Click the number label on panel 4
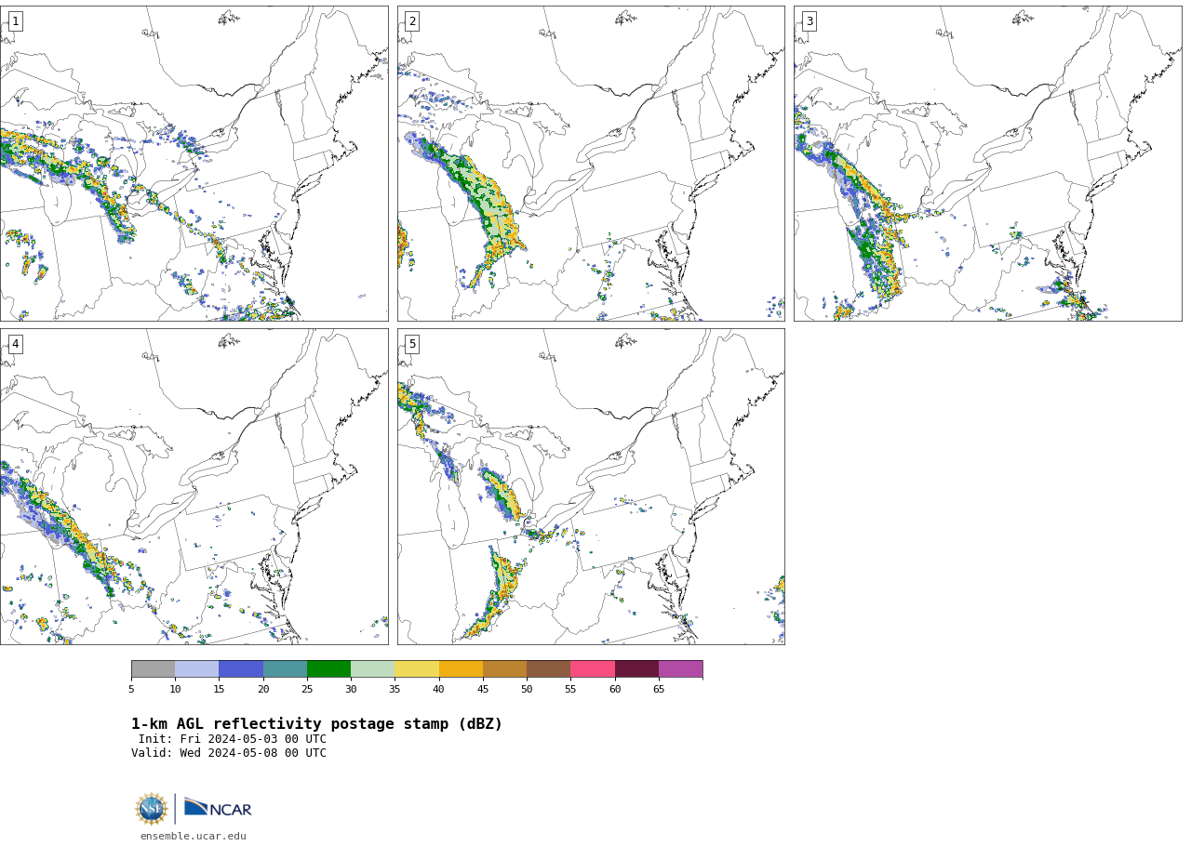Image resolution: width=1191 pixels, height=846 pixels. [x=15, y=344]
